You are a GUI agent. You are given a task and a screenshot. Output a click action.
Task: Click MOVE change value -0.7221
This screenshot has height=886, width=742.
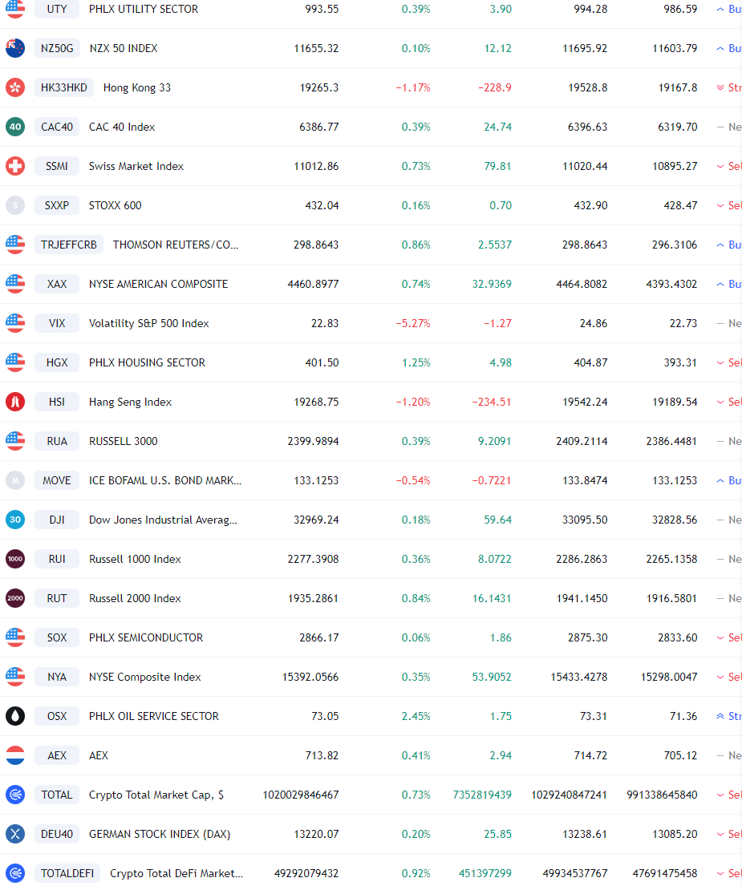(491, 480)
